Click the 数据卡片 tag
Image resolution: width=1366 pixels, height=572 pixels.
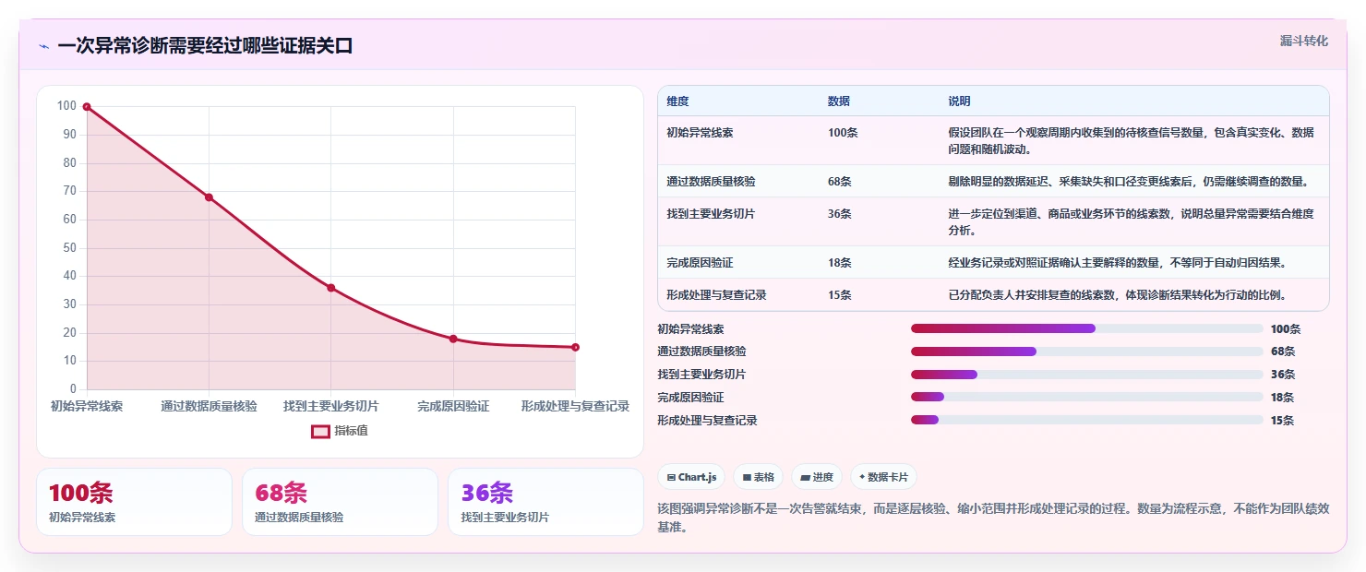click(x=883, y=477)
